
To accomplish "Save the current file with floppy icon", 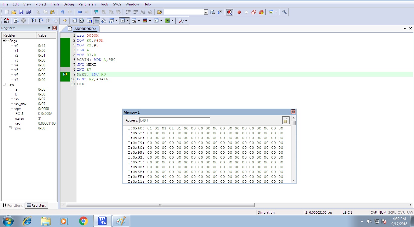I will point(21,12).
